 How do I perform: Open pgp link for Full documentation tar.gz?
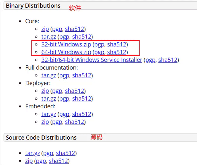click(64, 75)
